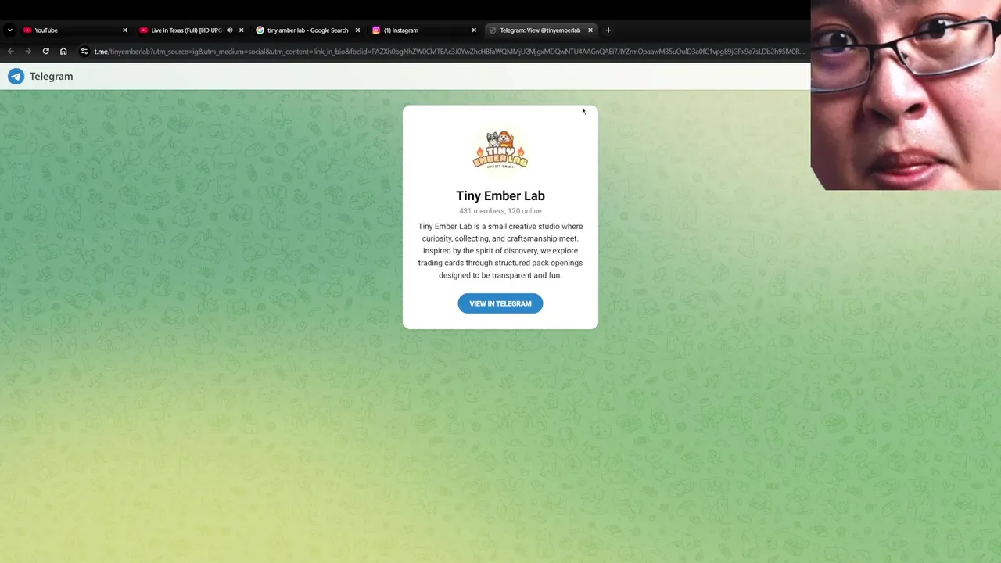This screenshot has width=1001, height=563.
Task: Click the YouTube tab favicon
Action: click(x=27, y=30)
